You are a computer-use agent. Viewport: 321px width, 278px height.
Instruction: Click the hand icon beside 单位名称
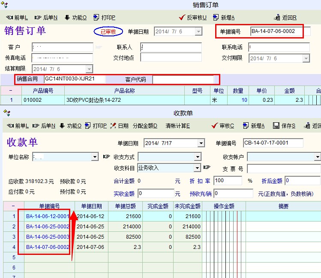[x=107, y=157]
